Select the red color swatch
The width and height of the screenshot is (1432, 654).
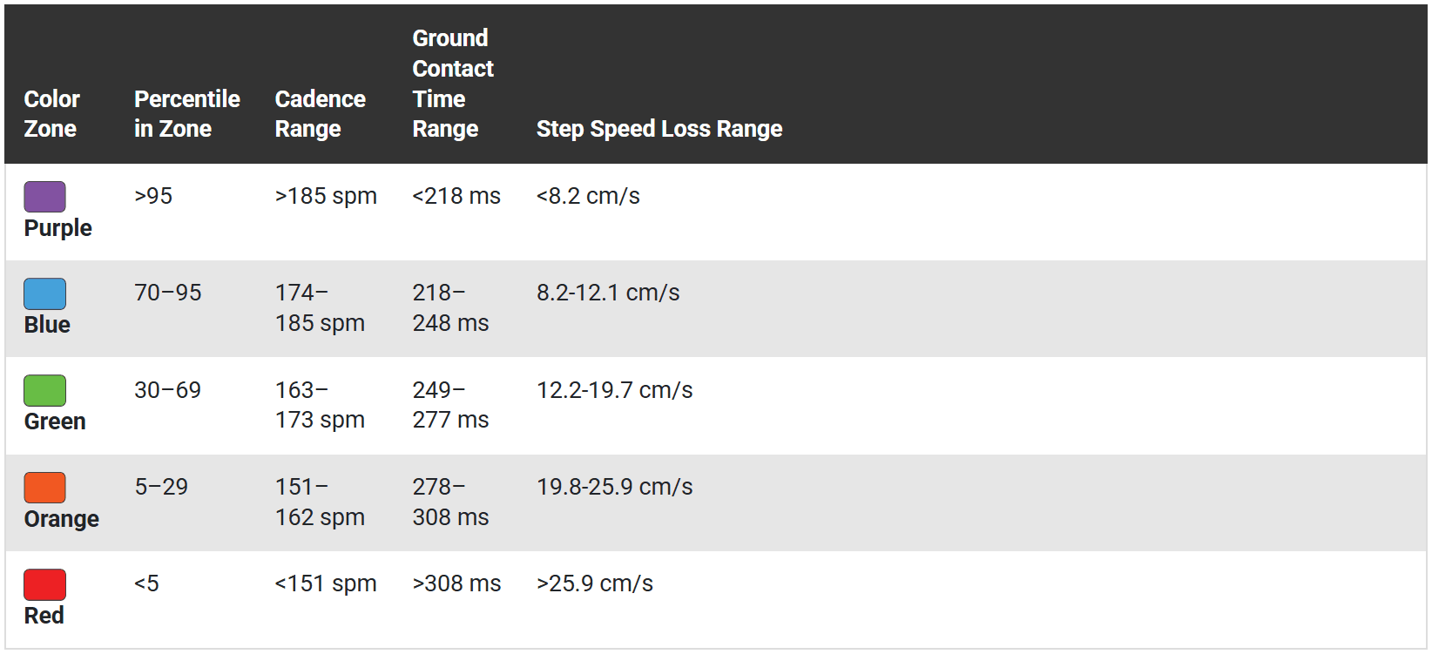44,584
